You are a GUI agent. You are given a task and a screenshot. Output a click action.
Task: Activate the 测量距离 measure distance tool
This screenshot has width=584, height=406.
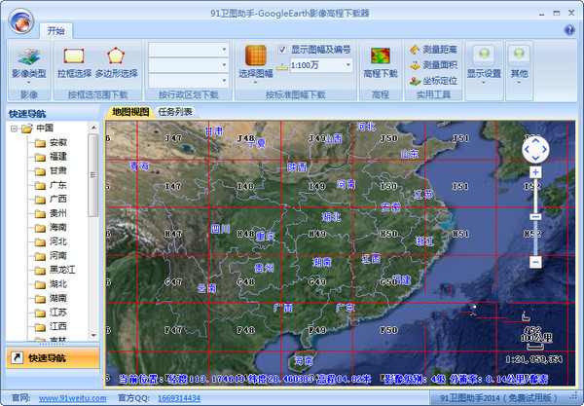434,48
